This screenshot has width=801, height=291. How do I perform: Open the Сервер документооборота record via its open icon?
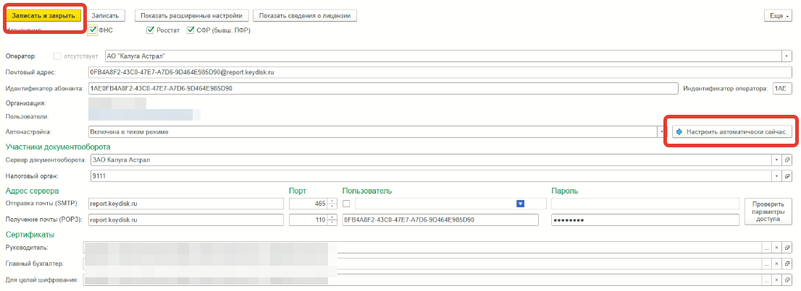coord(787,160)
